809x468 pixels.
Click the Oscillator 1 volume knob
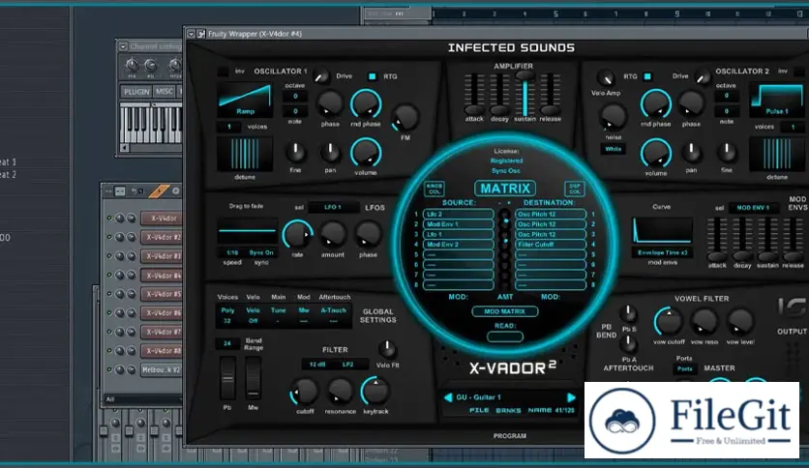366,153
